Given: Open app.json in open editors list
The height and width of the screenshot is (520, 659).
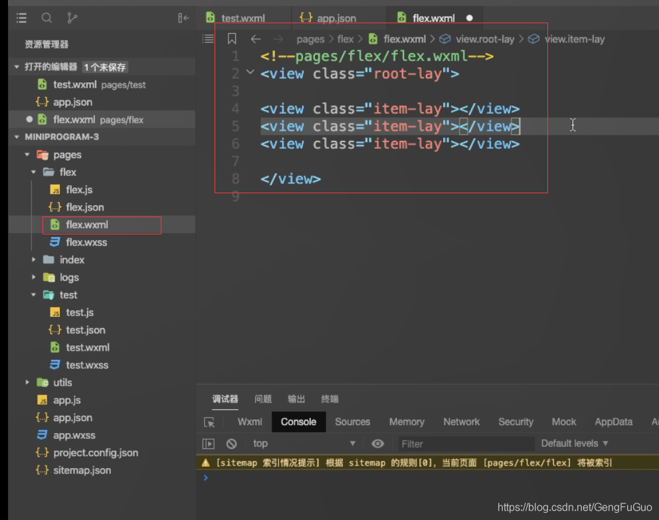Looking at the screenshot, I should pos(102,102).
